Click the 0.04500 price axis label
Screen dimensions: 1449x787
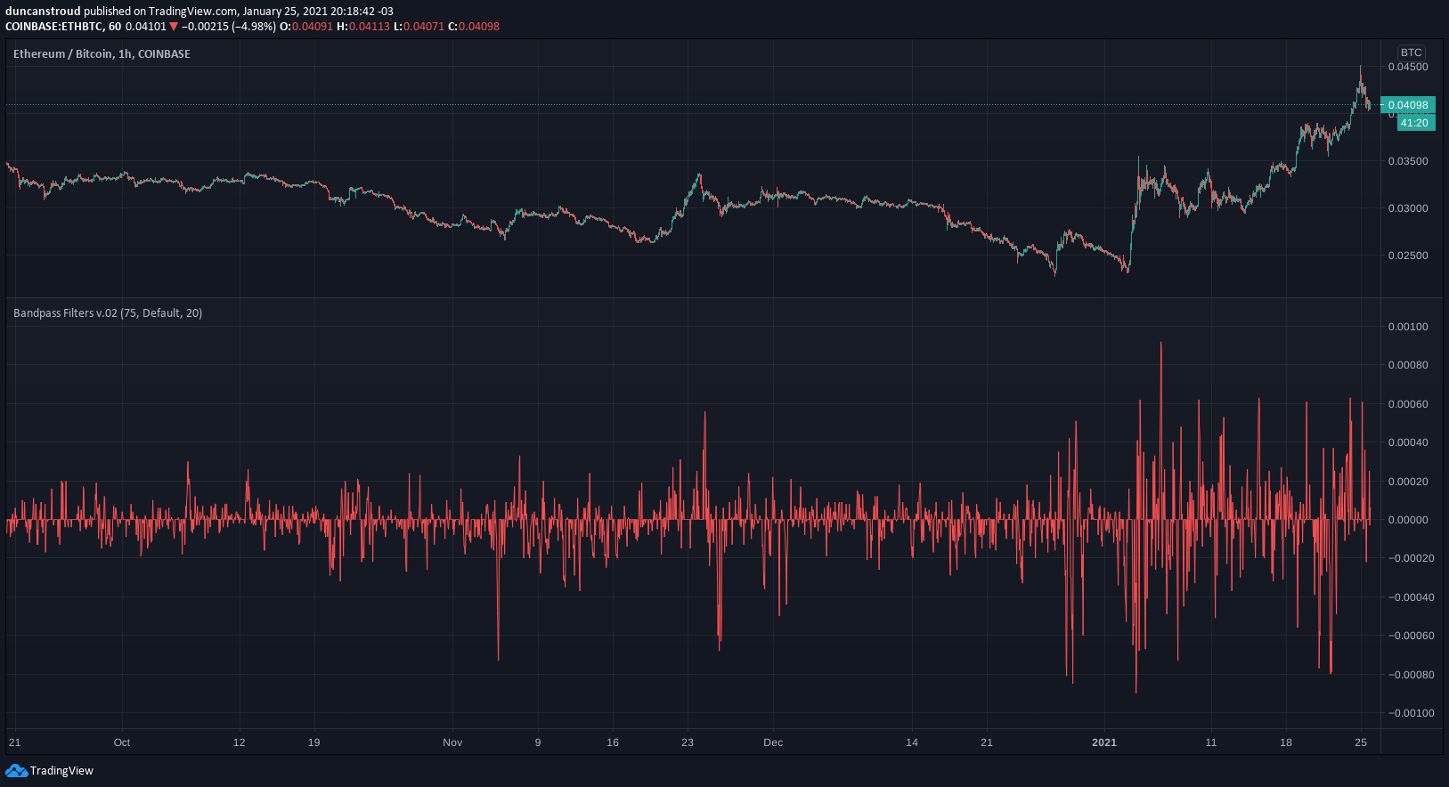pyautogui.click(x=1408, y=67)
